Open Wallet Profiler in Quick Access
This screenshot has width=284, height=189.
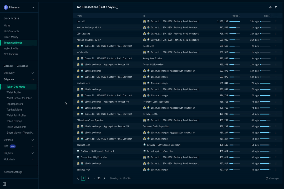[11, 49]
